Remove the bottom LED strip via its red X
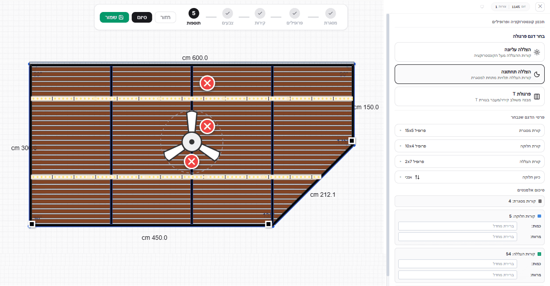The height and width of the screenshot is (286, 550). (191, 161)
